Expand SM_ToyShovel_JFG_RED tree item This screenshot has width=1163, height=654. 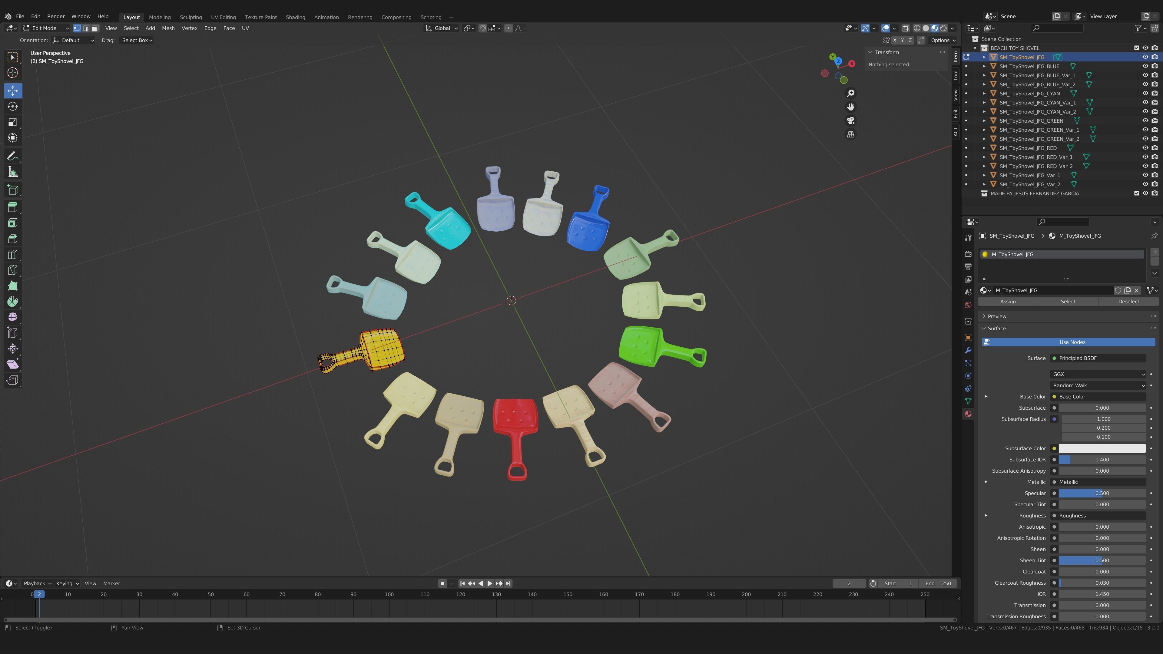pos(984,148)
